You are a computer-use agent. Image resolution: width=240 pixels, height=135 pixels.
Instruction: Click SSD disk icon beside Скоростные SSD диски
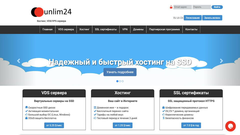point(26,107)
